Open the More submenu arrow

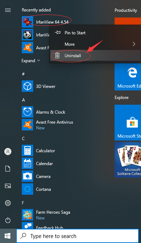point(134,44)
